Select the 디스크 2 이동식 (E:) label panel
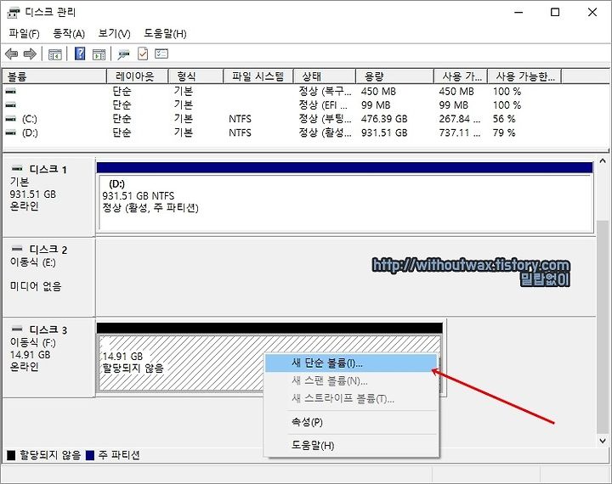 pyautogui.click(x=48, y=277)
